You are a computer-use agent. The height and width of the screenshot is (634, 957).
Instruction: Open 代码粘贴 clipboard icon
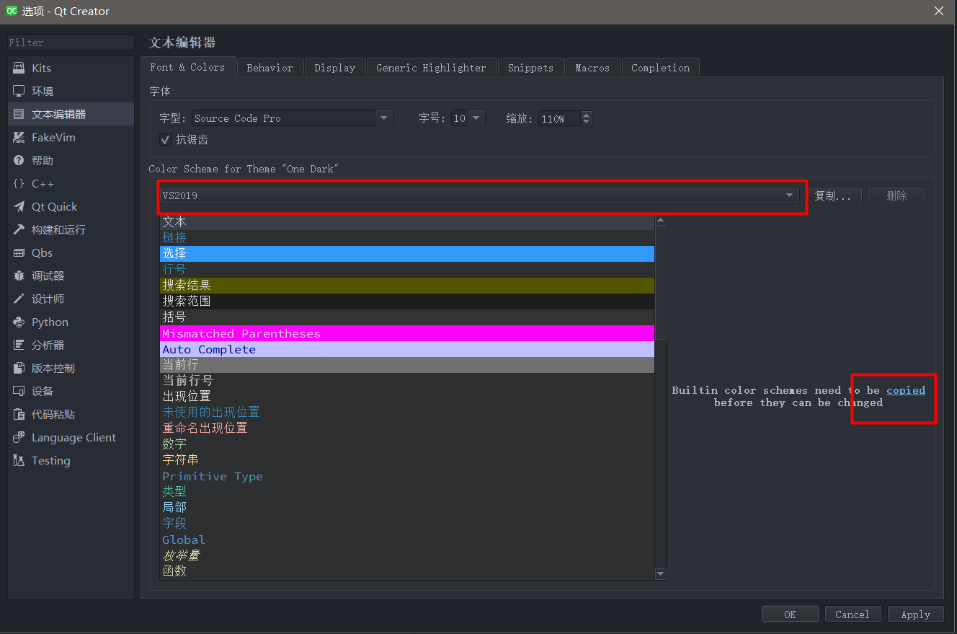click(x=19, y=414)
